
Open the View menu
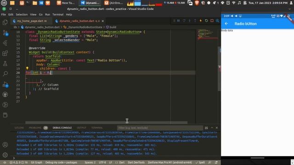33,14
